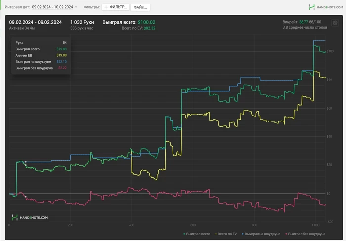Image resolution: width=346 pixels, height=241 pixels.
Task: Open the chart settings gear icon
Action: [x=335, y=23]
